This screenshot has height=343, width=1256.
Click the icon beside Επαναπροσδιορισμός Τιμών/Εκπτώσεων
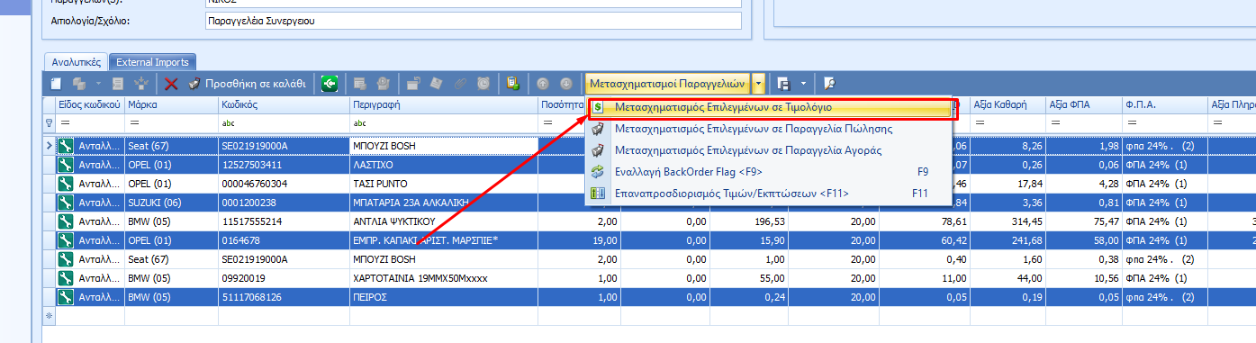(597, 194)
